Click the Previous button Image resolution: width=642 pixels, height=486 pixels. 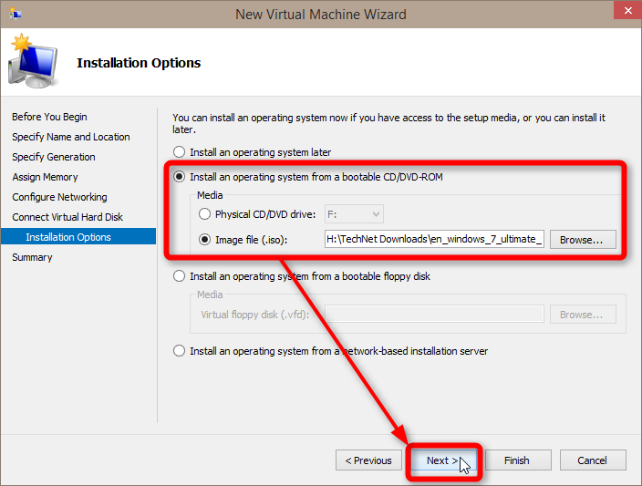(368, 460)
